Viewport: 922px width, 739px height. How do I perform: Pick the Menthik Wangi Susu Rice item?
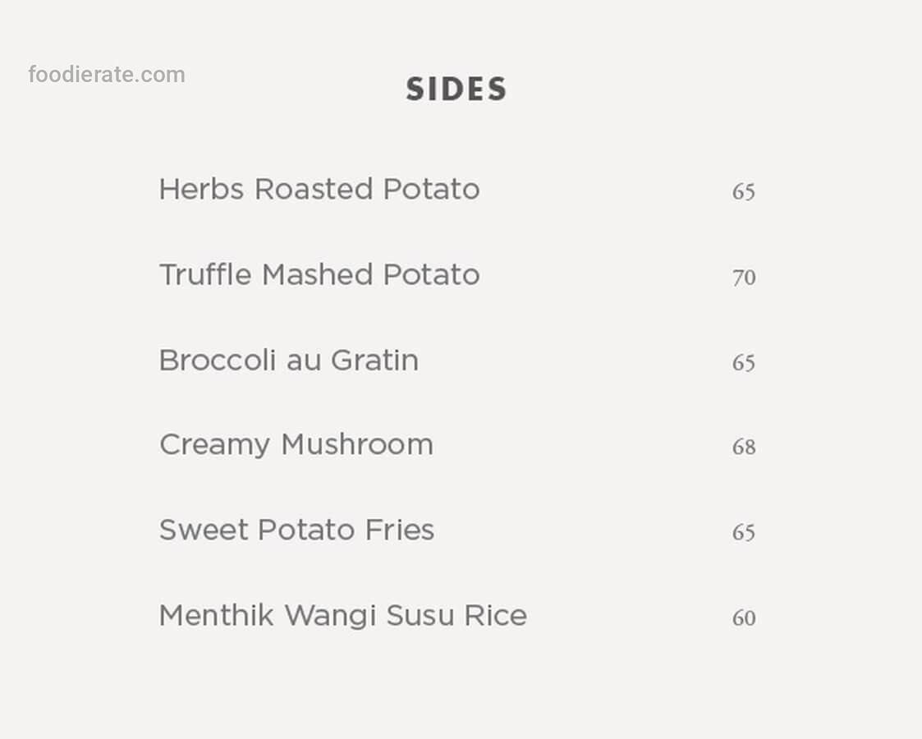(x=342, y=616)
